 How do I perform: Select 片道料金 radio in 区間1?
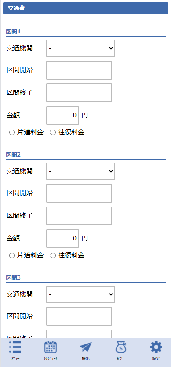tap(12, 133)
